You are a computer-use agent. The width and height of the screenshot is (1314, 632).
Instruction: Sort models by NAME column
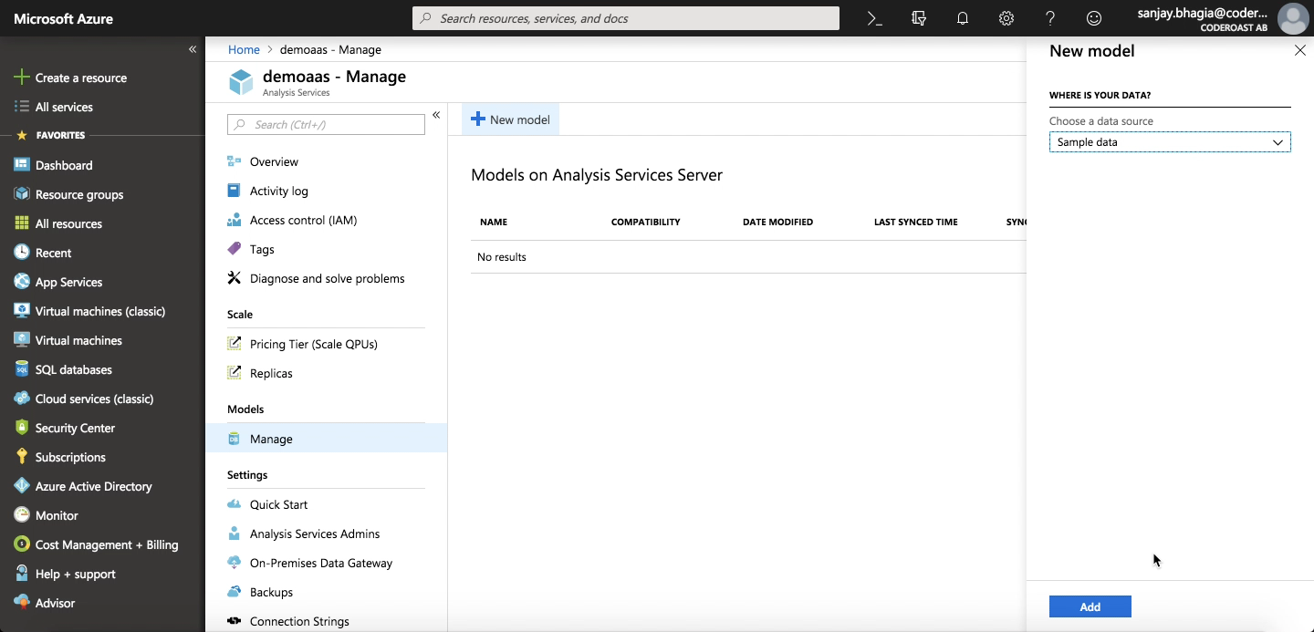[x=494, y=222]
